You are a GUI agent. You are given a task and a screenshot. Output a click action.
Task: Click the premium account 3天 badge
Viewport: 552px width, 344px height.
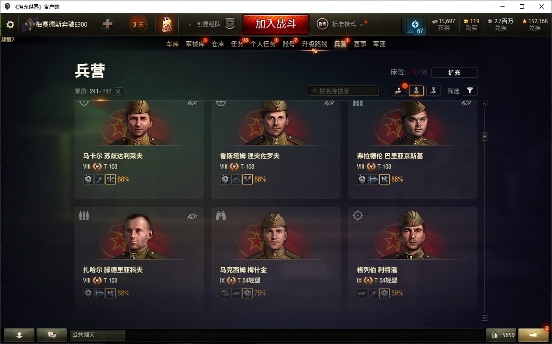[138, 25]
